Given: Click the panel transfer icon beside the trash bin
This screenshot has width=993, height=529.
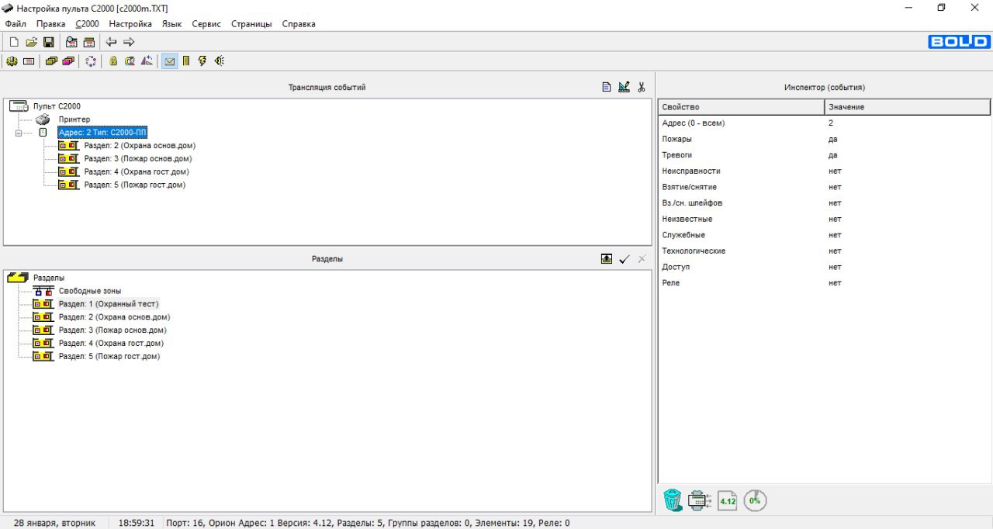Looking at the screenshot, I should [x=700, y=500].
